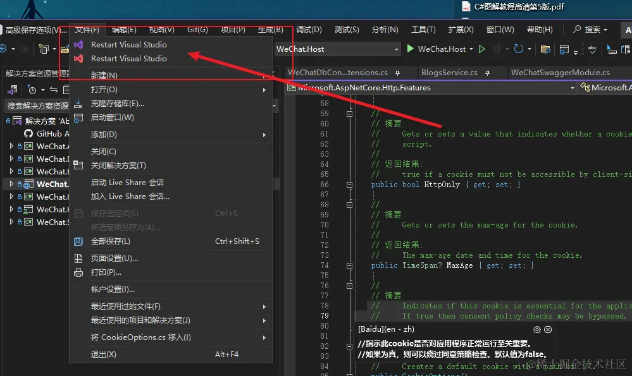Open the 添加(D) submenu
This screenshot has width=632, height=376.
(x=171, y=135)
